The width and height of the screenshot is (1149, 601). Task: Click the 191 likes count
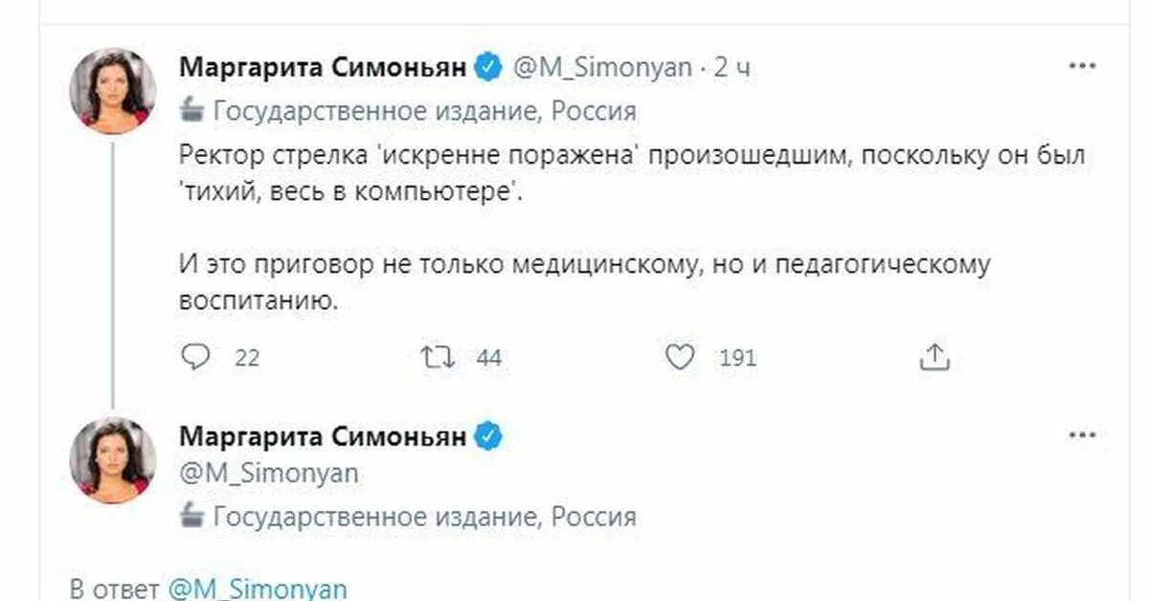[x=737, y=358]
